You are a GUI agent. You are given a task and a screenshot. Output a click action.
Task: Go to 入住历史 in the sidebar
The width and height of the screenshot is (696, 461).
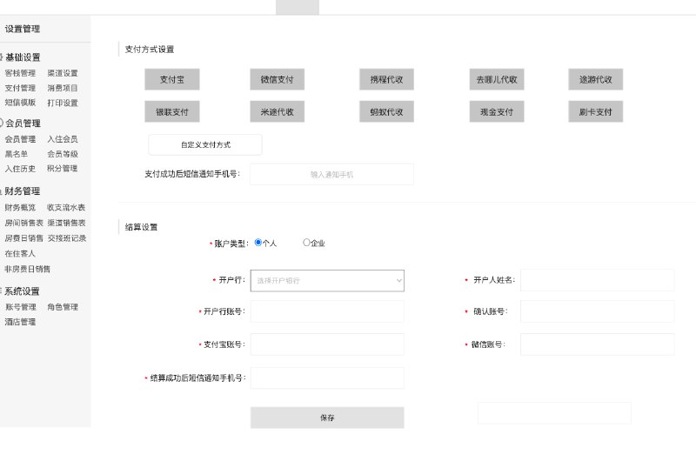(x=20, y=169)
